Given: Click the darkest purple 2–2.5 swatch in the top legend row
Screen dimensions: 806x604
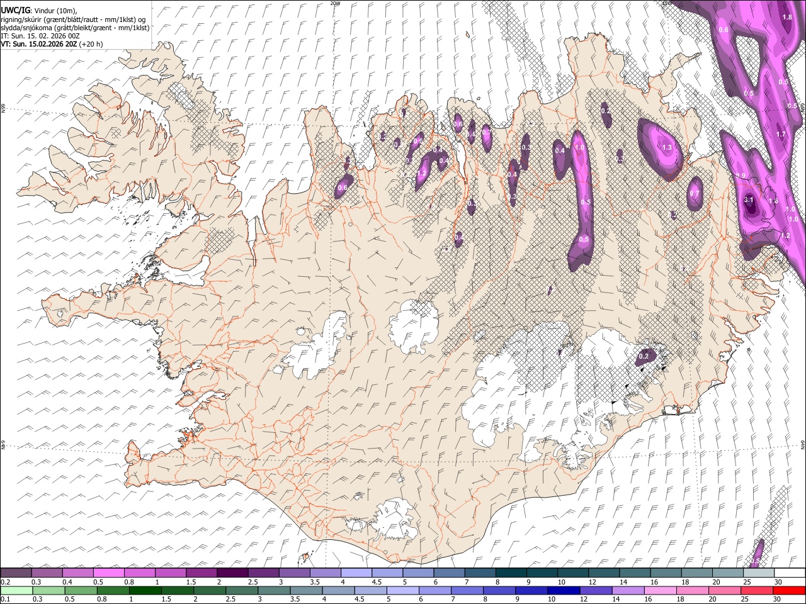Looking at the screenshot, I should [x=232, y=573].
